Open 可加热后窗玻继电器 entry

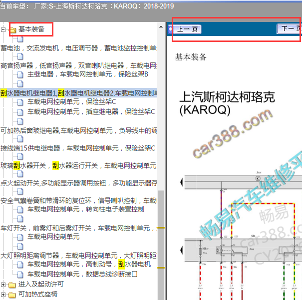(x=78, y=130)
